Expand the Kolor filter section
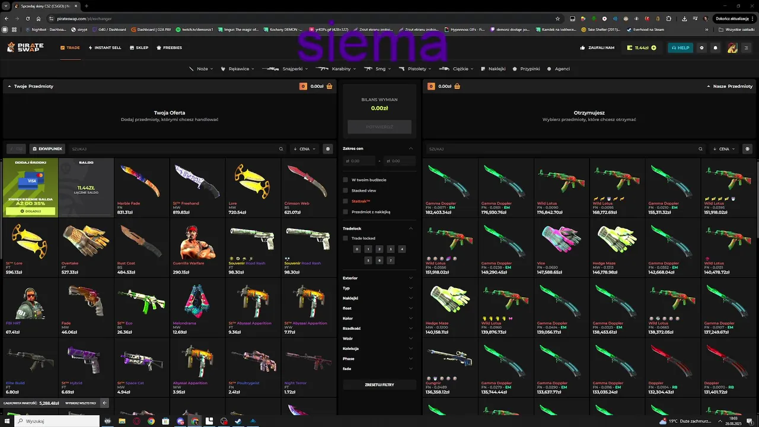Viewport: 759px width, 427px height. click(378, 318)
